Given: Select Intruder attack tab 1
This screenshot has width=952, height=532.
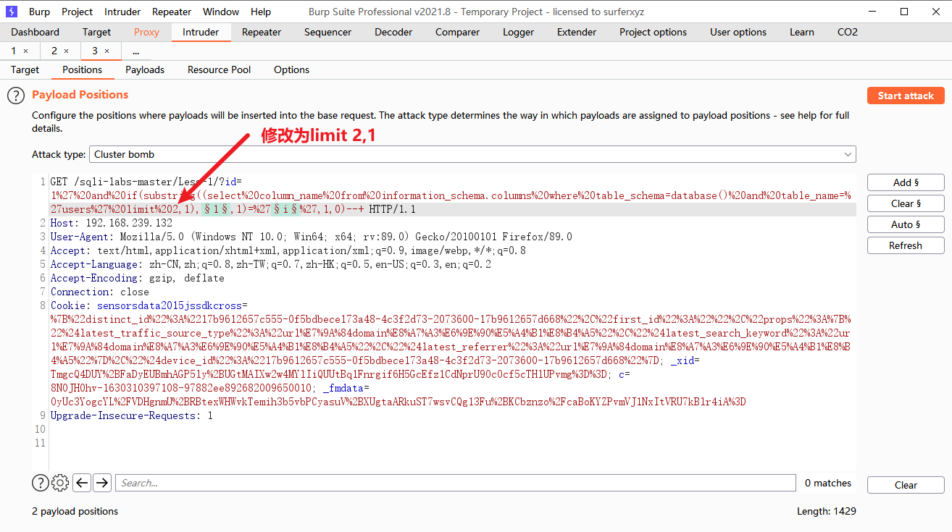Looking at the screenshot, I should click(x=13, y=51).
